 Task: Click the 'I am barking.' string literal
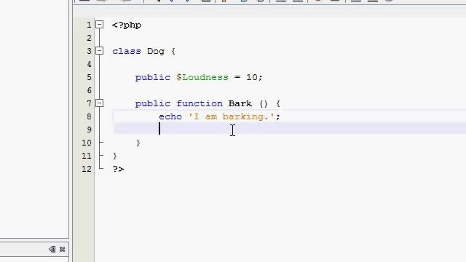coord(232,116)
